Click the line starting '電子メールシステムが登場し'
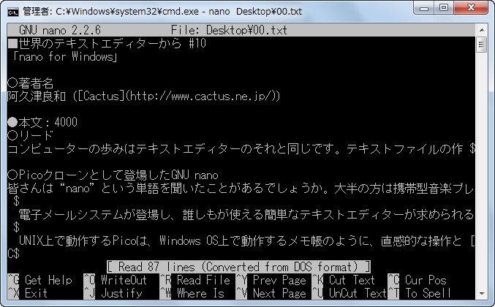 point(247,214)
